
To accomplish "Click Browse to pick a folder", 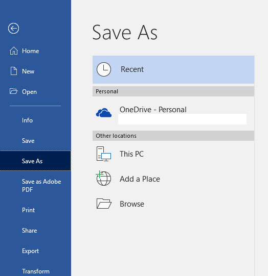I will (173, 204).
